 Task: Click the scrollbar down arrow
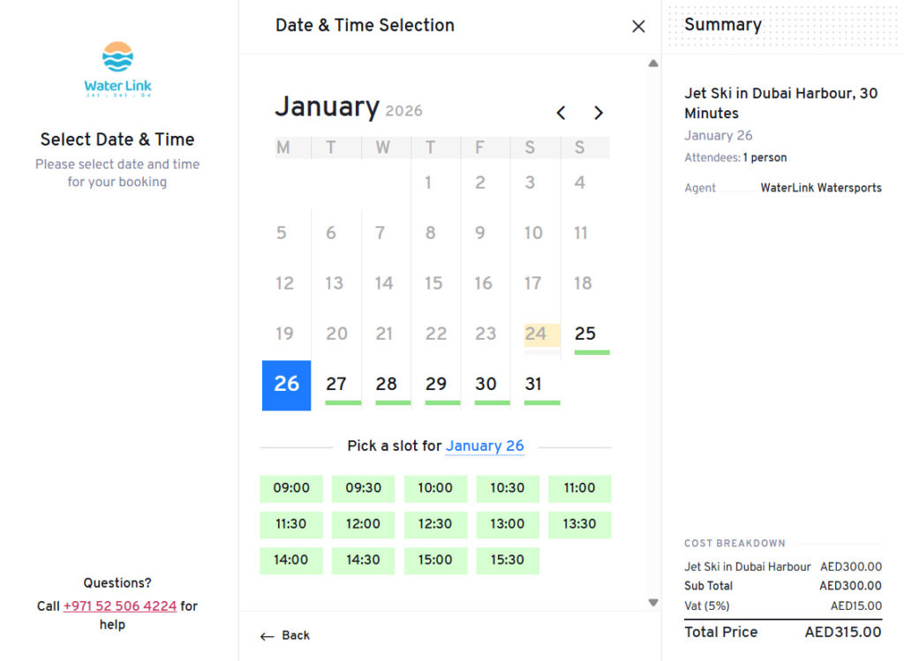point(653,602)
